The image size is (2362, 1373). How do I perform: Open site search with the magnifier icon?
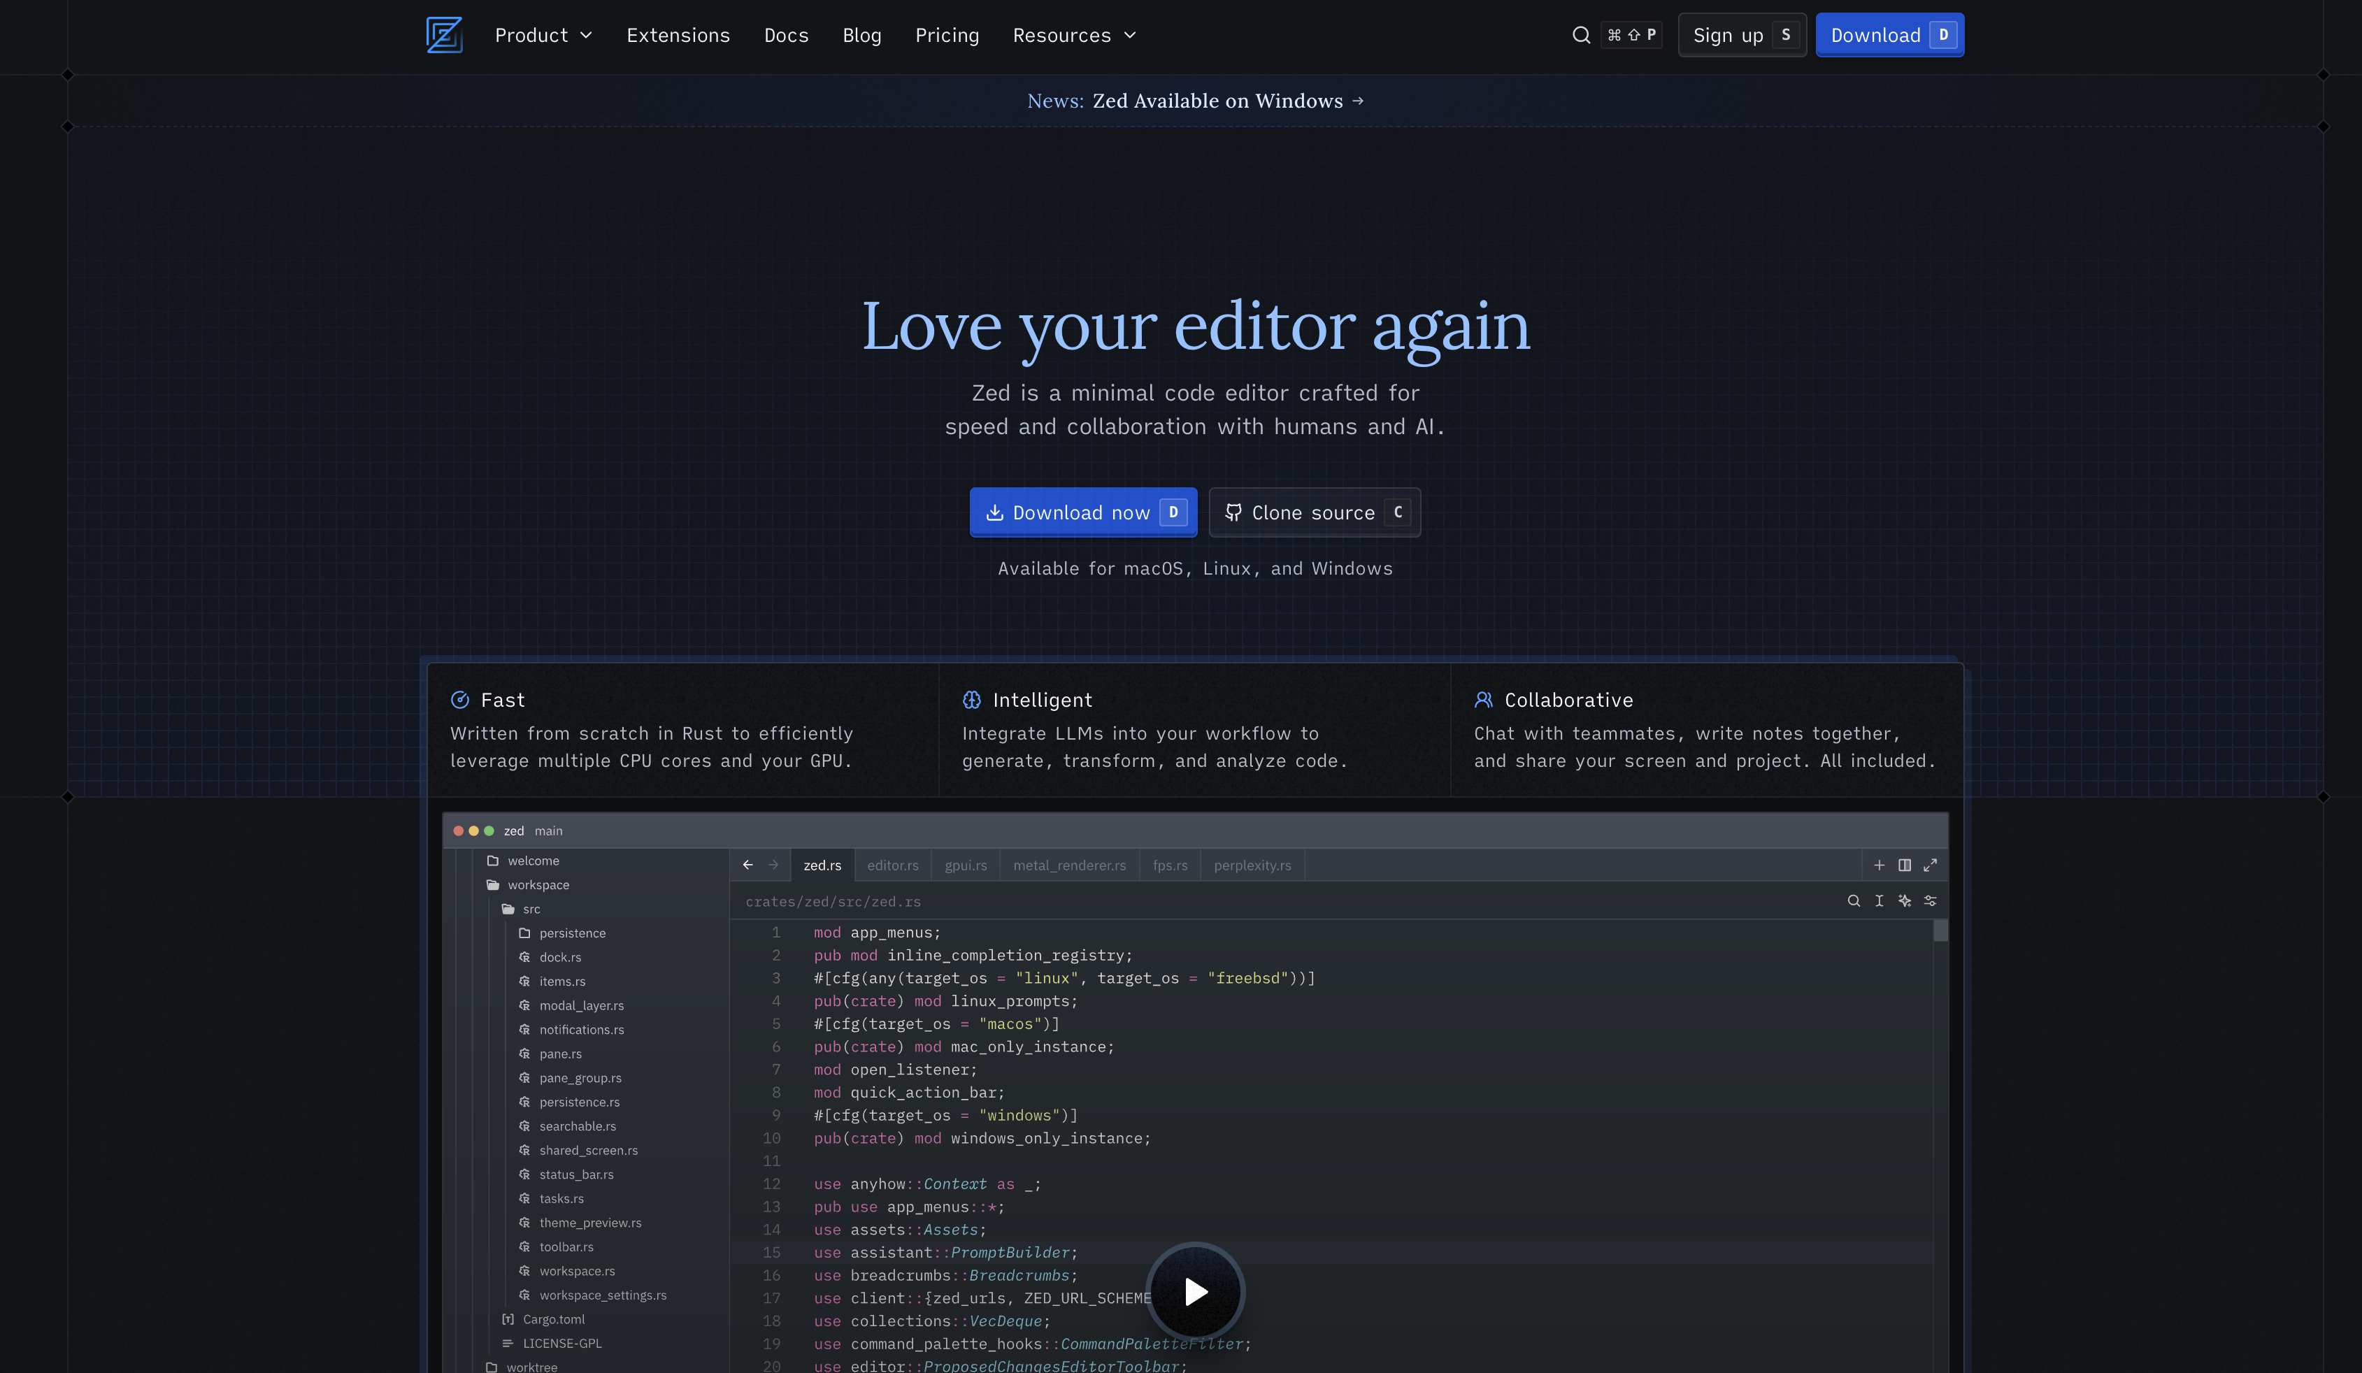point(1581,35)
